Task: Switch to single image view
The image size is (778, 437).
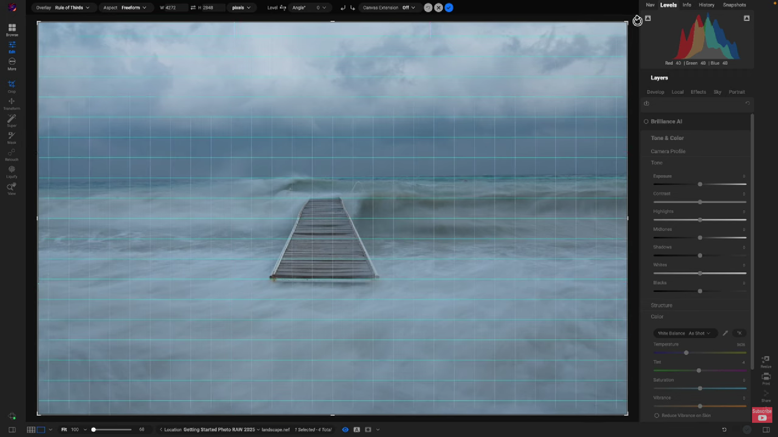Action: coord(41,430)
